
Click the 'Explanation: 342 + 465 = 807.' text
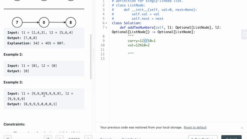pos(36,43)
